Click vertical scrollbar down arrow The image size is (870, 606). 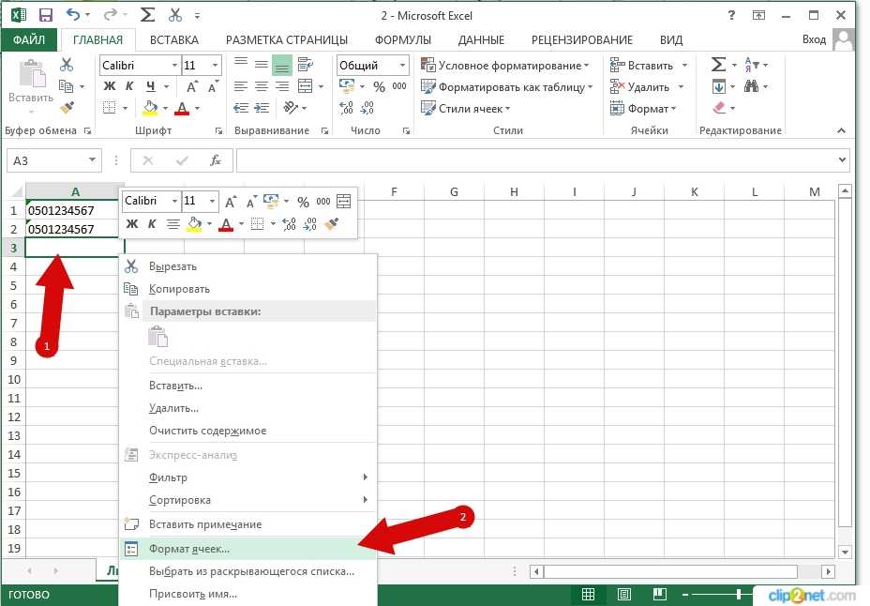(845, 552)
